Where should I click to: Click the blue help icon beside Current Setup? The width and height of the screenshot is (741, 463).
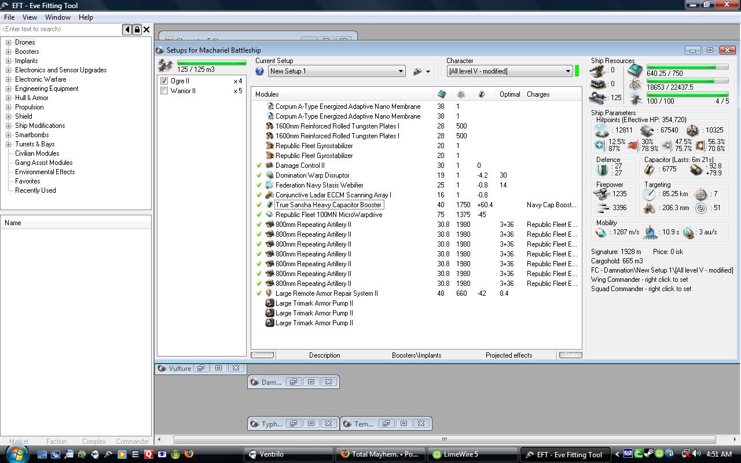tap(259, 71)
